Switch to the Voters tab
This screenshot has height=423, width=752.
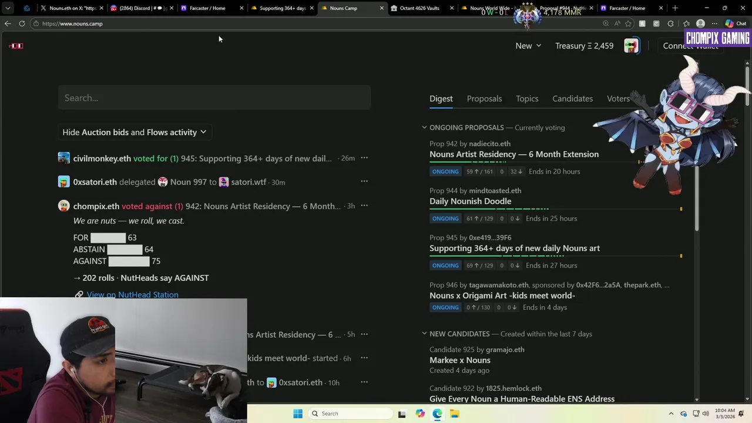(618, 99)
